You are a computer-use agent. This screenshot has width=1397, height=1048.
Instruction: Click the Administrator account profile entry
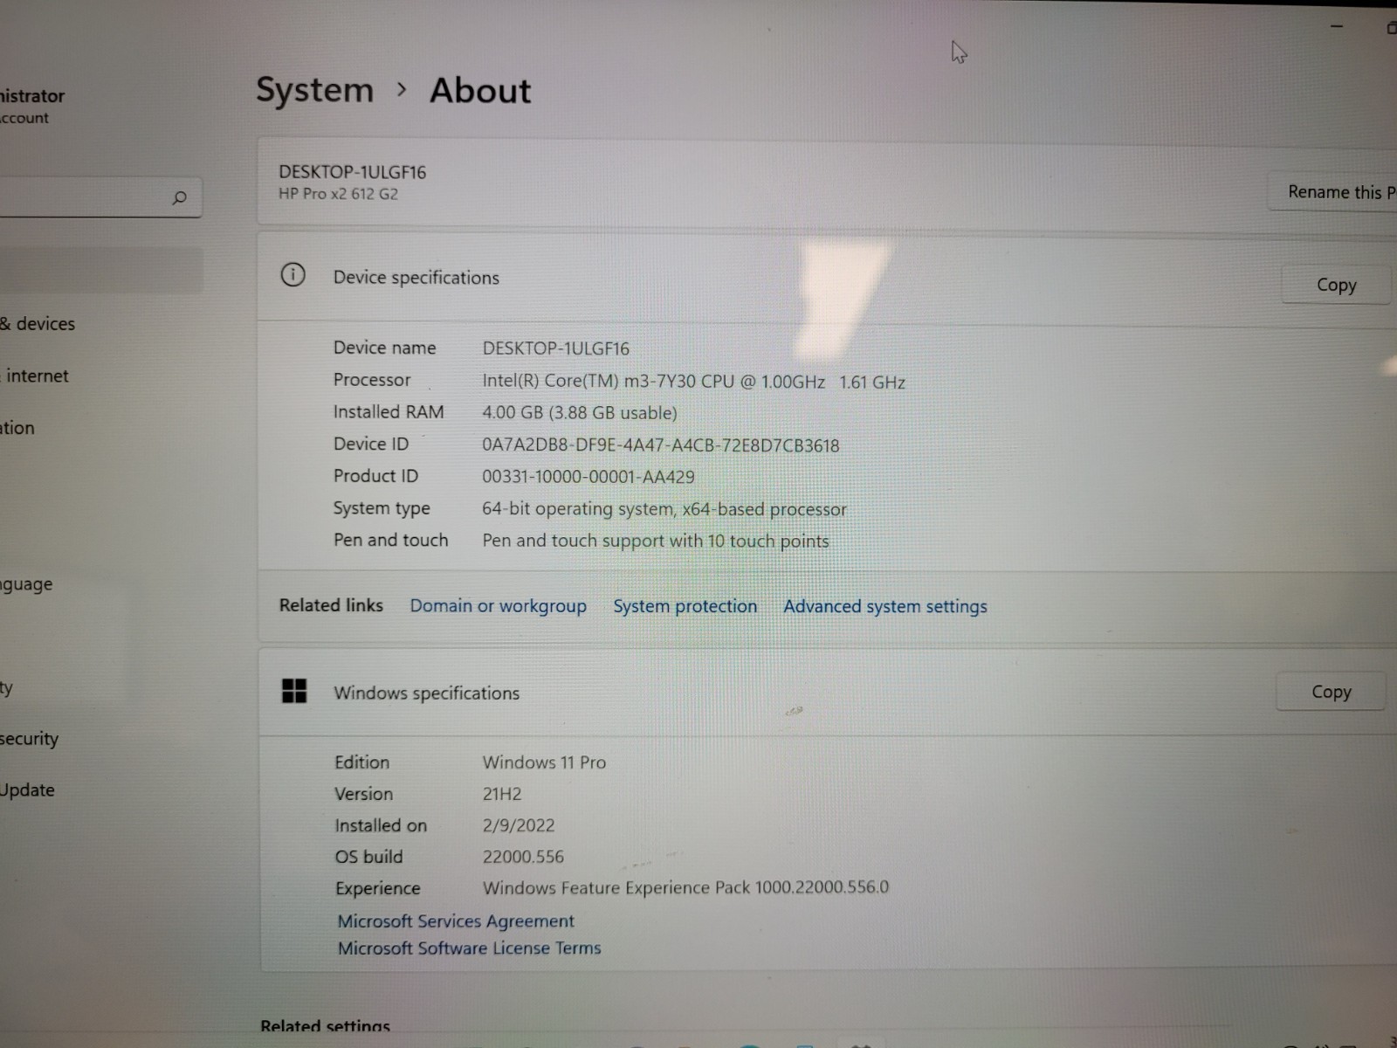click(x=32, y=106)
